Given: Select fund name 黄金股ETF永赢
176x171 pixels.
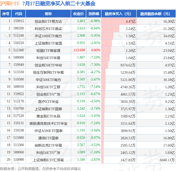Looking at the screenshot, I should [48, 116].
